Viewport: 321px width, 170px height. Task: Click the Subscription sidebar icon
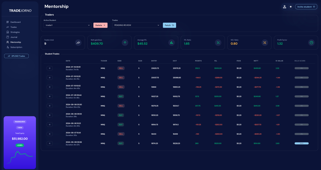point(8,47)
